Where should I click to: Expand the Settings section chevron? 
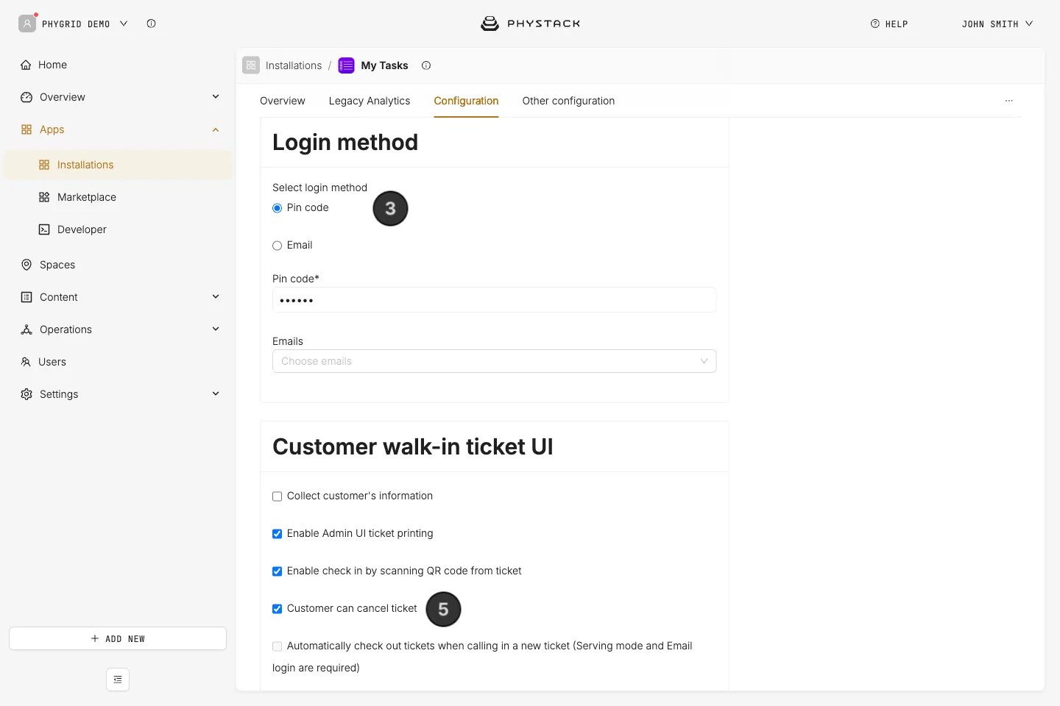216,393
